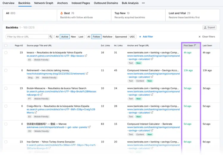Select checkbox for Craig+Morris row
The height and width of the screenshot is (155, 223).
[6, 106]
